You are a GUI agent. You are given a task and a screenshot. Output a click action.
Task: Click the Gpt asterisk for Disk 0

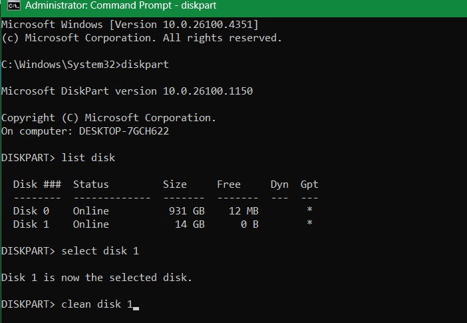(x=309, y=211)
